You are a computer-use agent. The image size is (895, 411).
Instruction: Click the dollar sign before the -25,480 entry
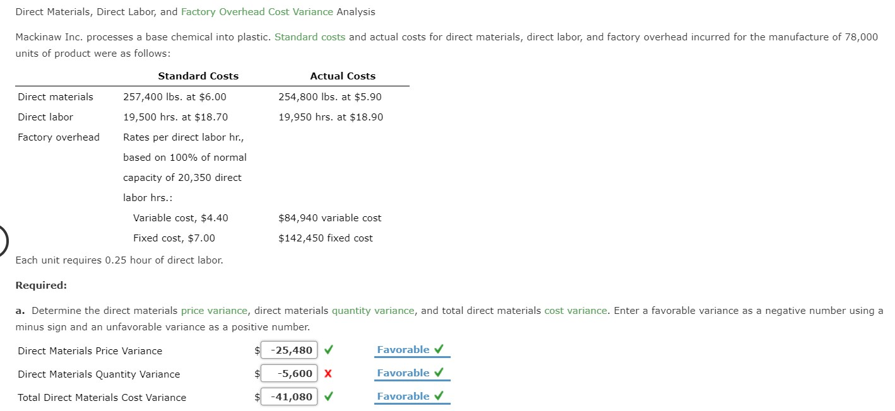point(256,350)
